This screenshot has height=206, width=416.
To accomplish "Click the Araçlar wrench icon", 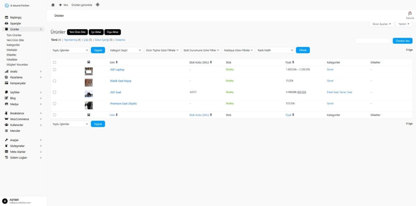I will (6, 140).
